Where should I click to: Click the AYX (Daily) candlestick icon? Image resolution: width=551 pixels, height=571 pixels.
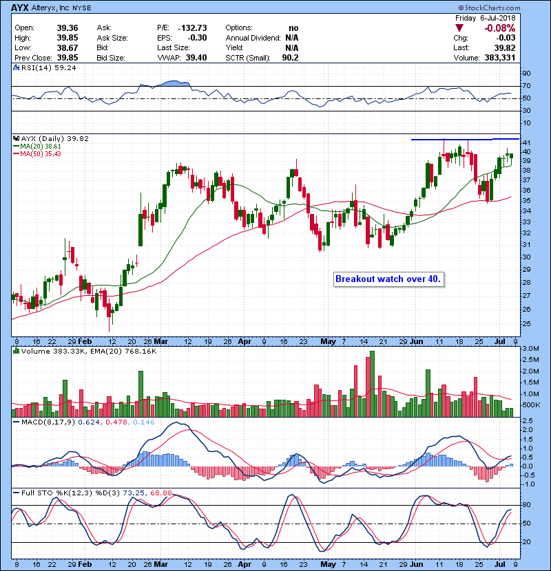pyautogui.click(x=16, y=138)
